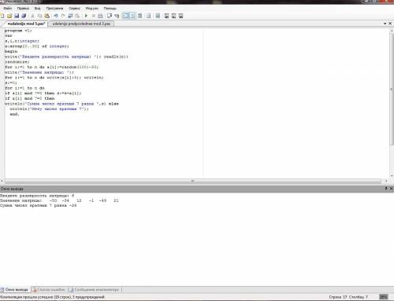Image resolution: width=394 pixels, height=301 pixels.
Task: Click the compilation status message in status bar
Action: 53,297
